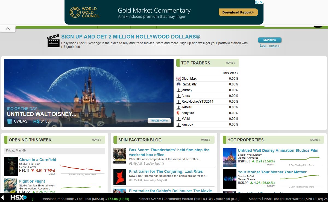Open MORE in Top Traders panel
The width and height of the screenshot is (328, 202).
230,63
